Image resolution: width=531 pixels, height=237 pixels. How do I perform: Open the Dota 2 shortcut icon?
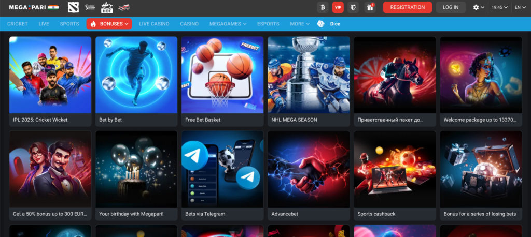click(73, 7)
